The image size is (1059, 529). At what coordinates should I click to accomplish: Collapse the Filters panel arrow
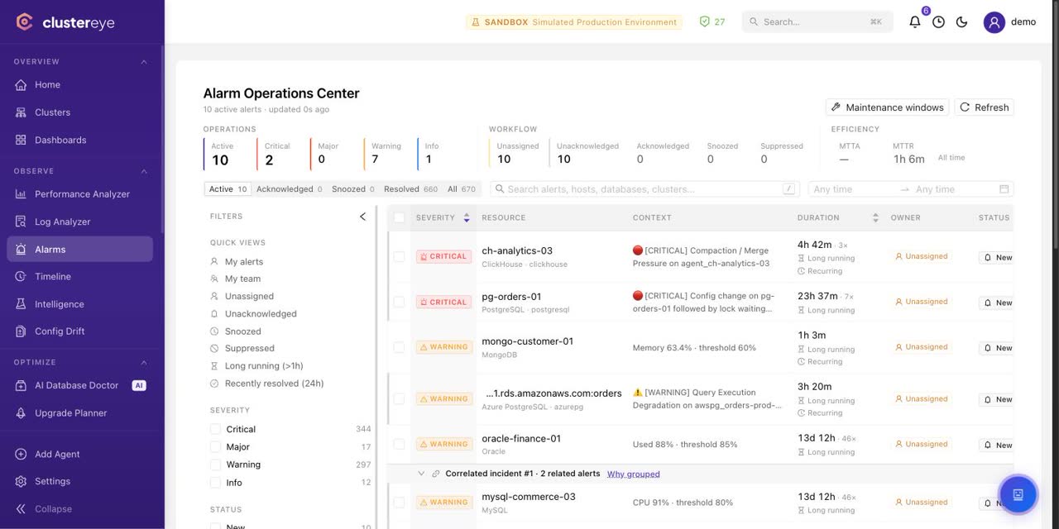click(x=362, y=217)
